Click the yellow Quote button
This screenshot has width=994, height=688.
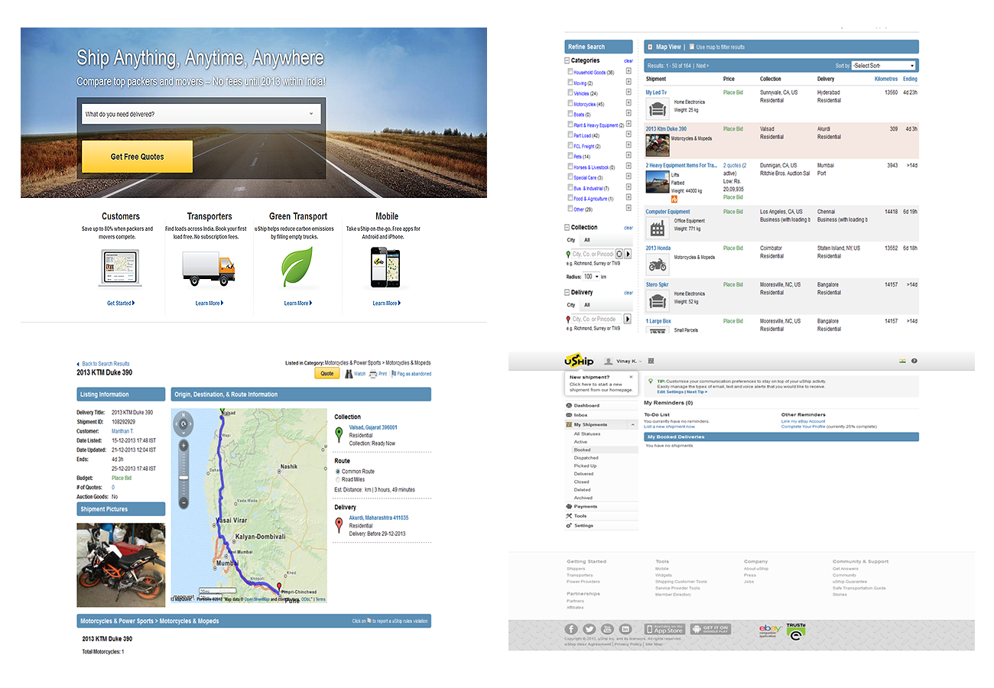pyautogui.click(x=326, y=374)
